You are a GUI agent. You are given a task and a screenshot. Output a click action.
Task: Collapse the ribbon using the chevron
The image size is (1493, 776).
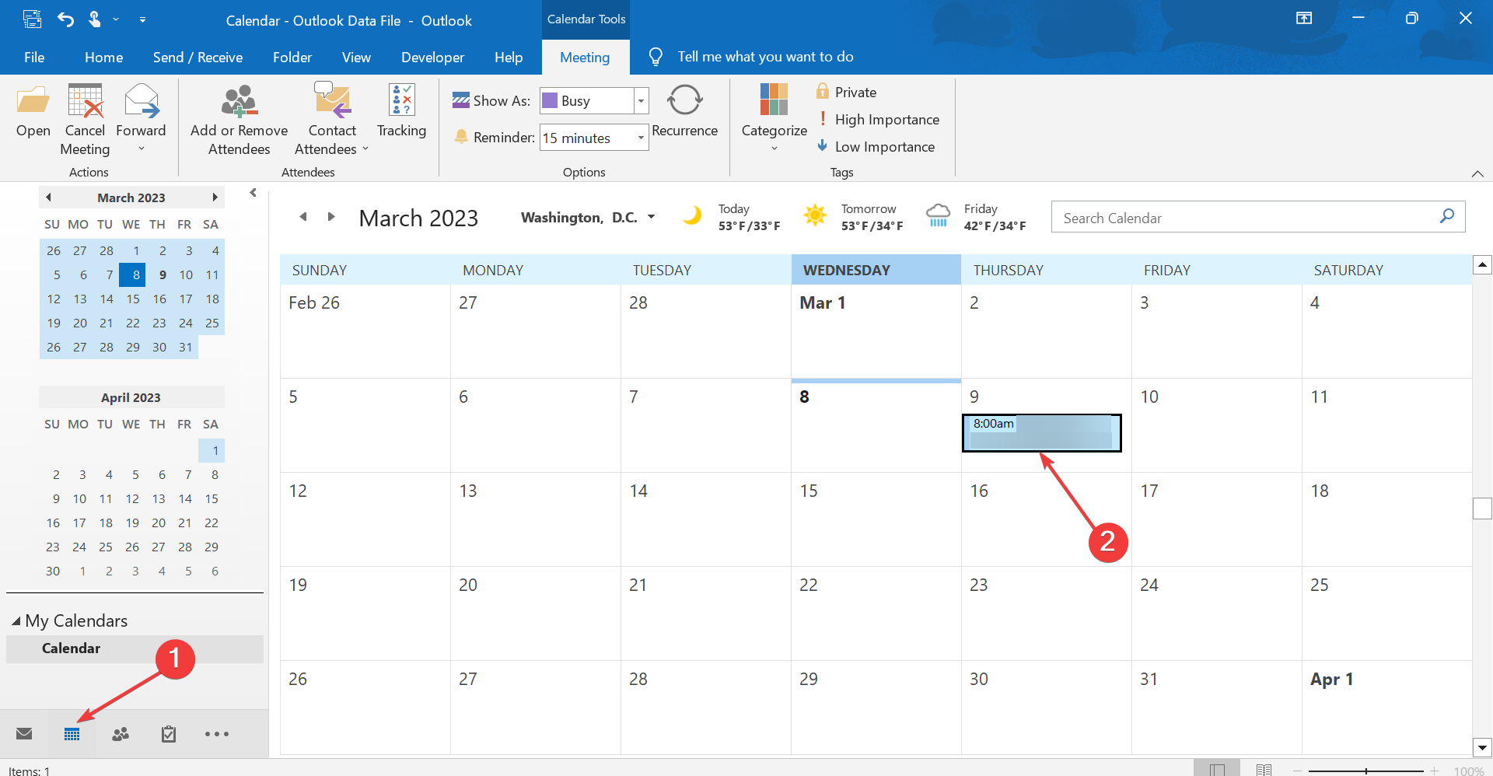click(x=1478, y=173)
